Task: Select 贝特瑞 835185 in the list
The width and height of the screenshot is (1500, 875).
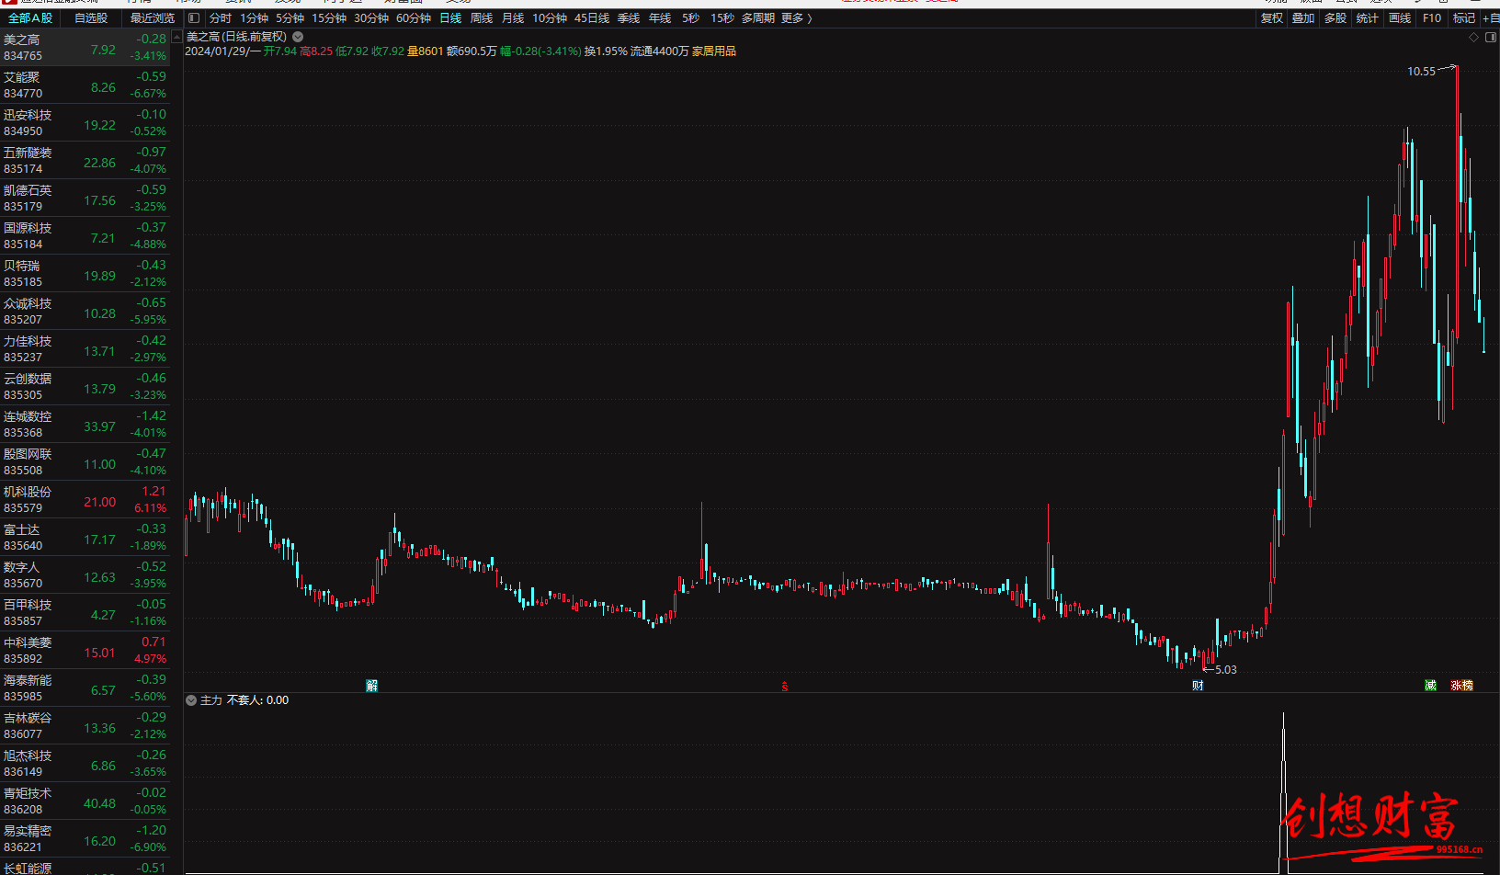Action: click(85, 274)
